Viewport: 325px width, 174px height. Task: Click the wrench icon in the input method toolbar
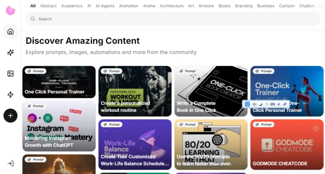285,104
